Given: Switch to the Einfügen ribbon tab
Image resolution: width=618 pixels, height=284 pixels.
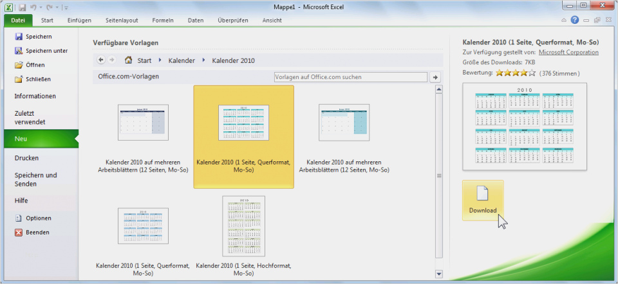Looking at the screenshot, I should click(x=79, y=21).
